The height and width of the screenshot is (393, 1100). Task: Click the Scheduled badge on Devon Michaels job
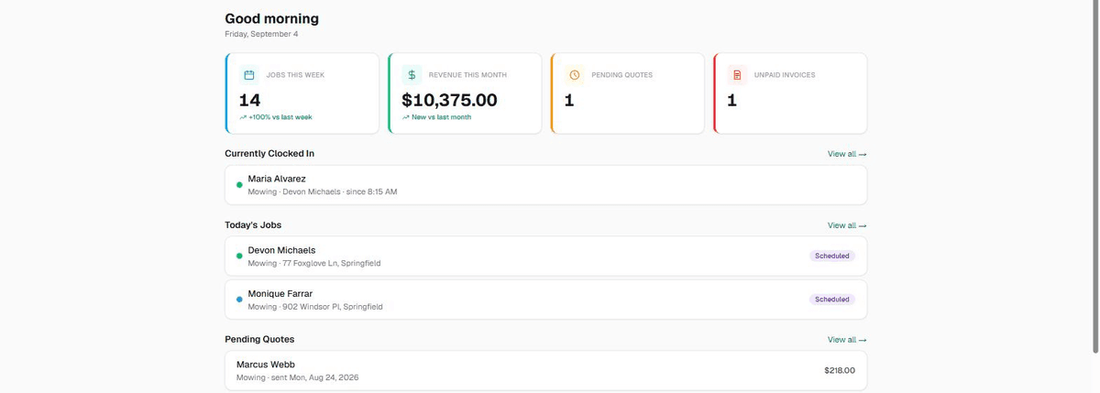(832, 257)
